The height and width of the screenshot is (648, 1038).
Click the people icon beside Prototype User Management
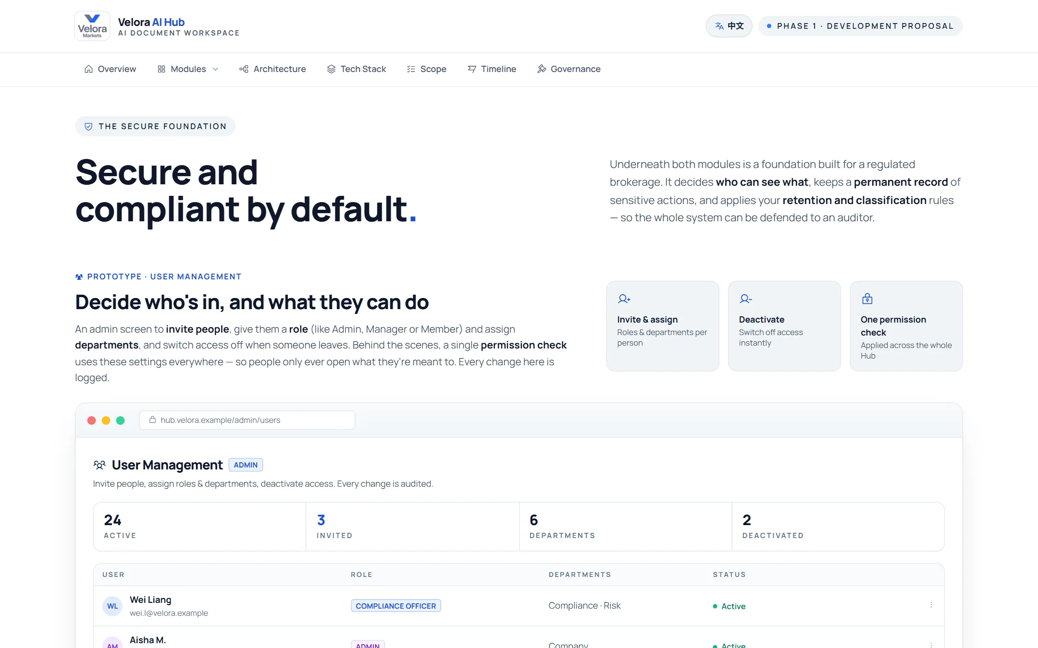point(79,277)
